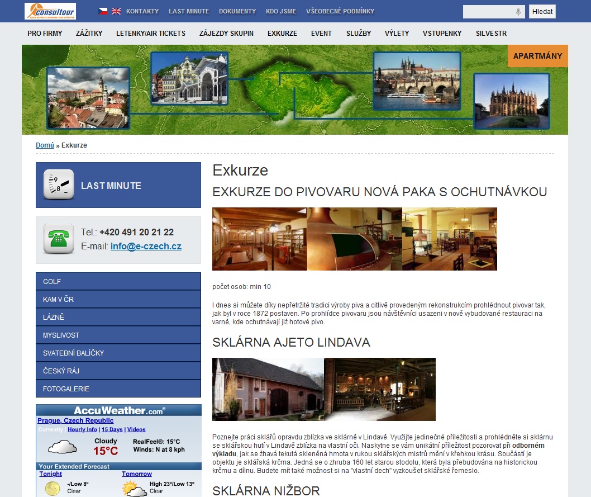Open AccuWeather 15 Days forecast link

[x=112, y=429]
